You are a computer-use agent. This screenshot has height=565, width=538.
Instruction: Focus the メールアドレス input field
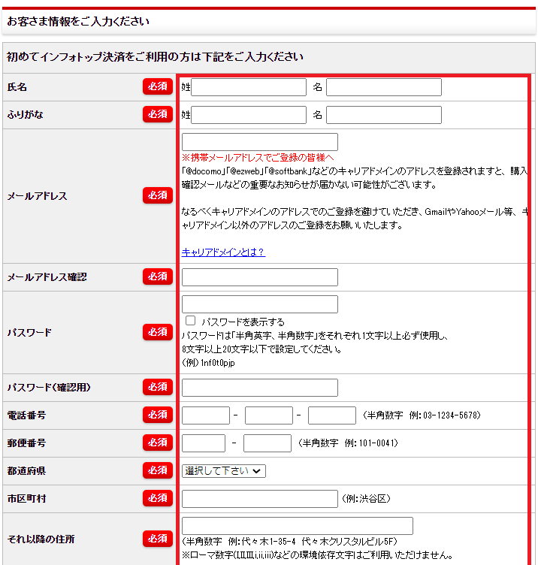pos(260,142)
